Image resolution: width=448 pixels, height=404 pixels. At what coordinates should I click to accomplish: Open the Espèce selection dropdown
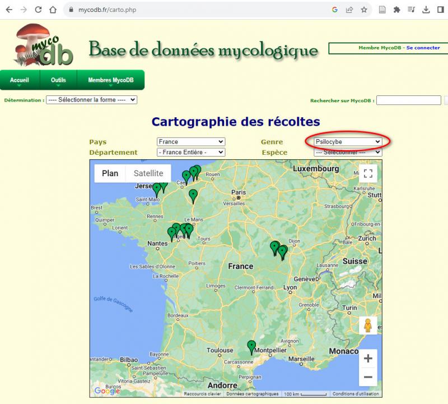[347, 152]
